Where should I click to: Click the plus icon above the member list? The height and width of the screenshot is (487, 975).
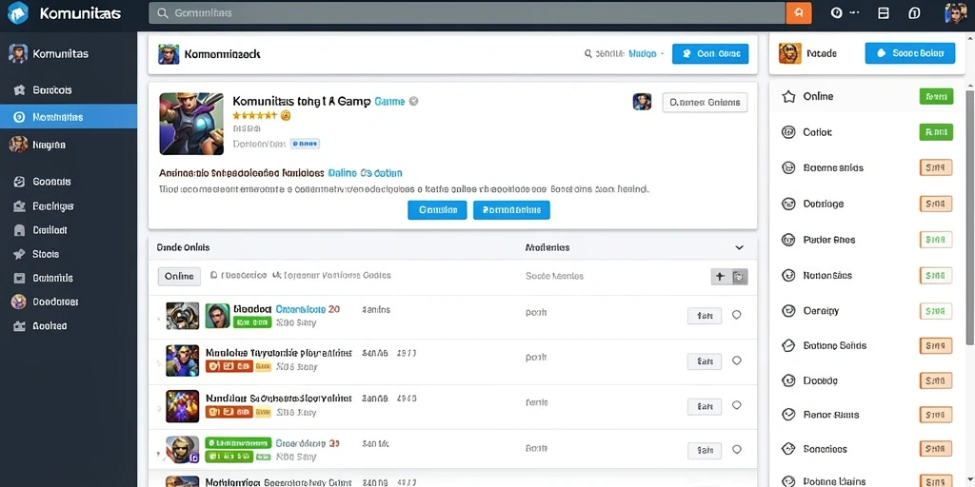click(x=720, y=277)
